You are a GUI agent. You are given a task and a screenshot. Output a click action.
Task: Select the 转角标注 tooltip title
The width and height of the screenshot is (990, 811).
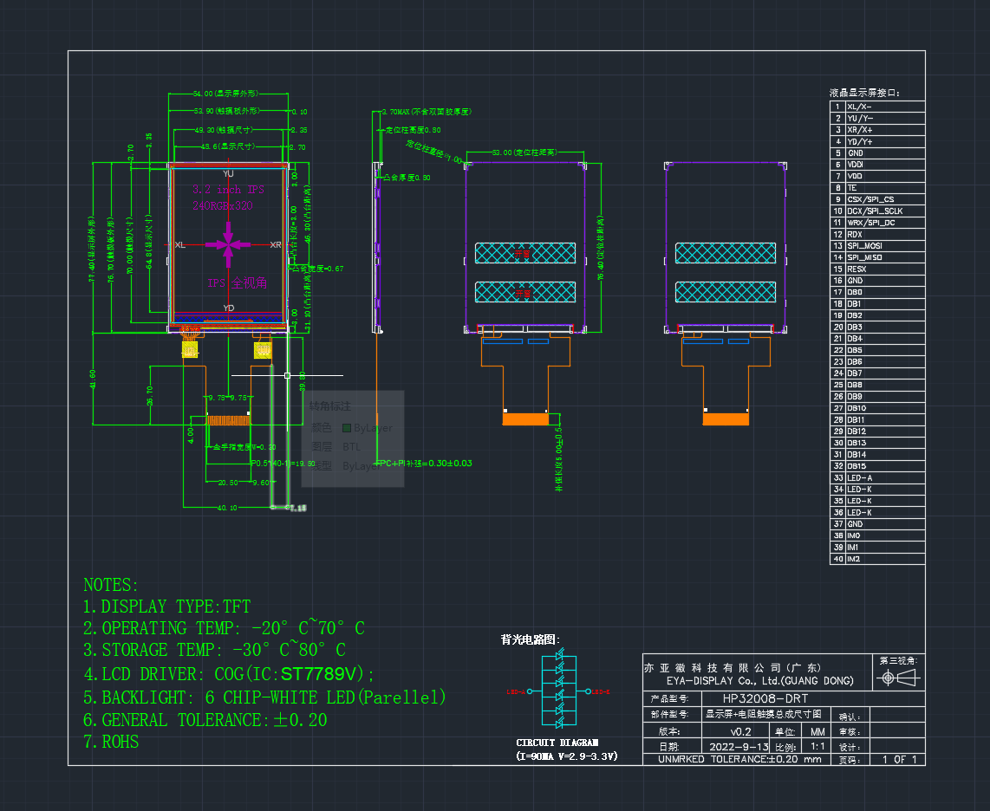(x=330, y=405)
